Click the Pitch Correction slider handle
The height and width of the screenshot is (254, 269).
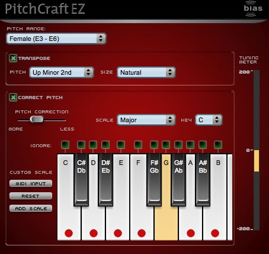coord(37,119)
